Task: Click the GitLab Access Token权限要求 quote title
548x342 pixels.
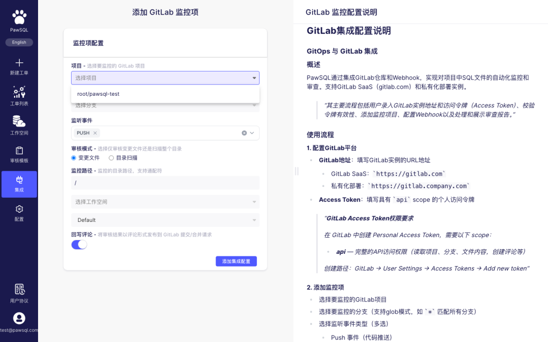Action: point(369,218)
